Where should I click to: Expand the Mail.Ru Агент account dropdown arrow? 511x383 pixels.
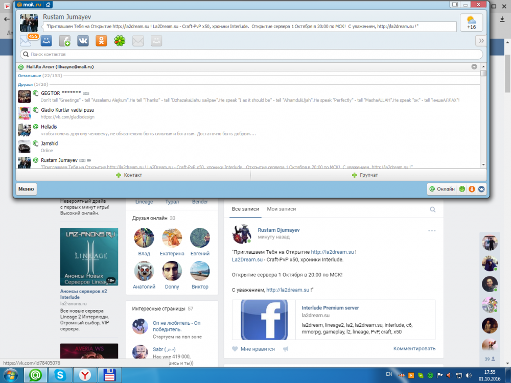[474, 67]
